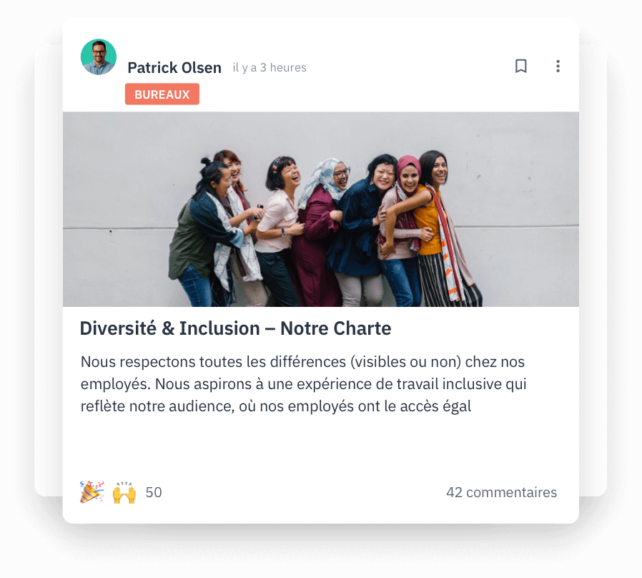Open the three-dot more options menu
The width and height of the screenshot is (642, 578).
point(558,66)
